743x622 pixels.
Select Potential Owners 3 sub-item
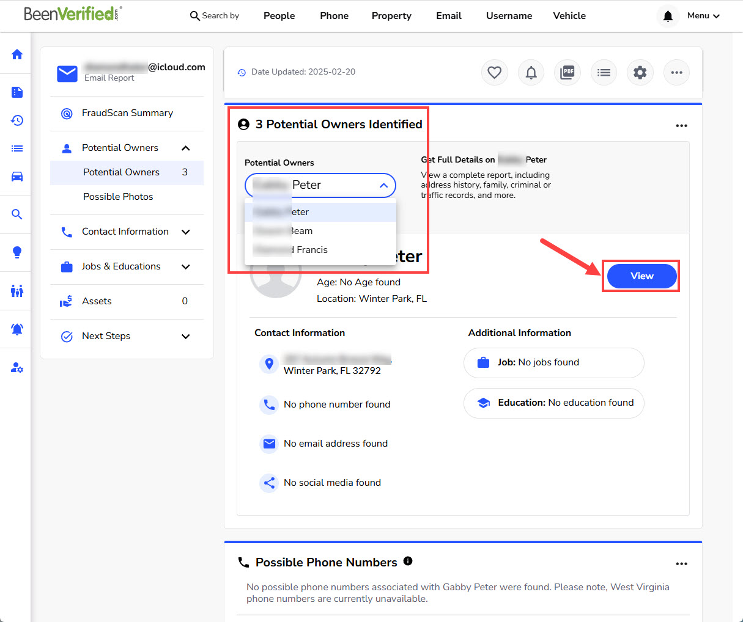[127, 172]
